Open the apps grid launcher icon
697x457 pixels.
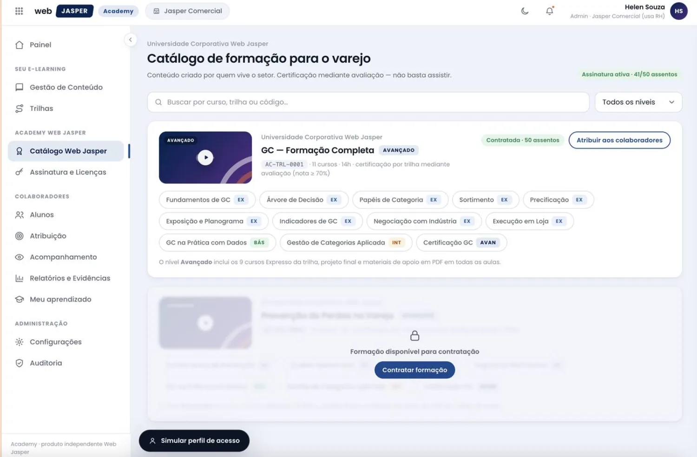click(19, 11)
